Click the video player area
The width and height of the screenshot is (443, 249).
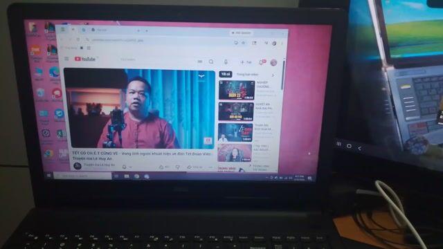(140, 109)
